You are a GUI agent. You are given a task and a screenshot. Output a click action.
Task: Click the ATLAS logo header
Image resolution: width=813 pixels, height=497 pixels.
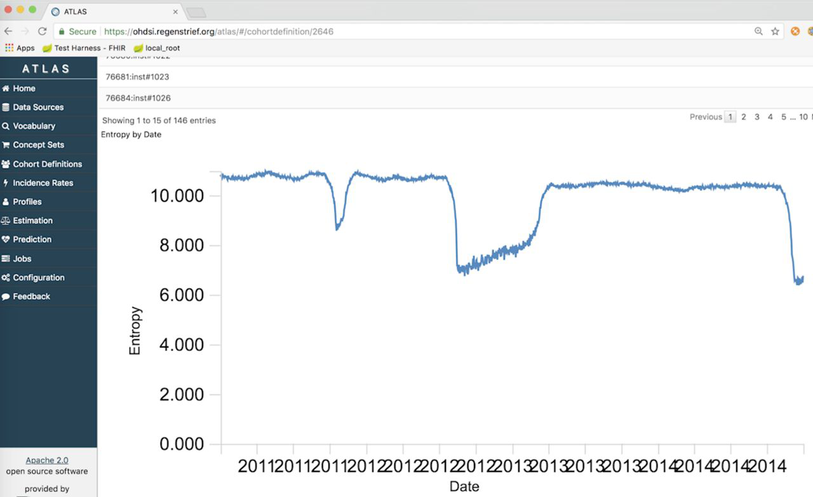[46, 68]
